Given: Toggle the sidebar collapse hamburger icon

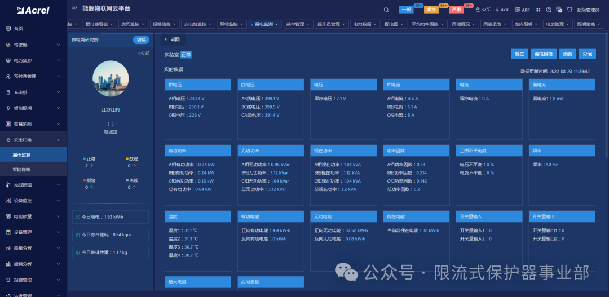Looking at the screenshot, I should click(74, 8).
